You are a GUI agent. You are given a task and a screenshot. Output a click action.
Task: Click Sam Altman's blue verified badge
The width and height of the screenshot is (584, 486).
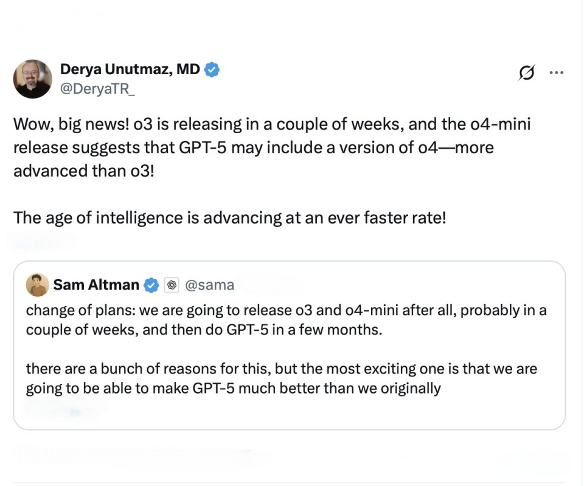(x=151, y=285)
